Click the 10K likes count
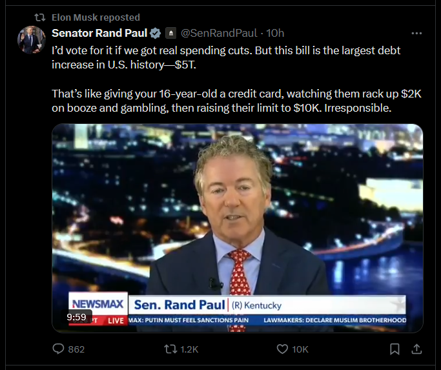 tap(300, 349)
